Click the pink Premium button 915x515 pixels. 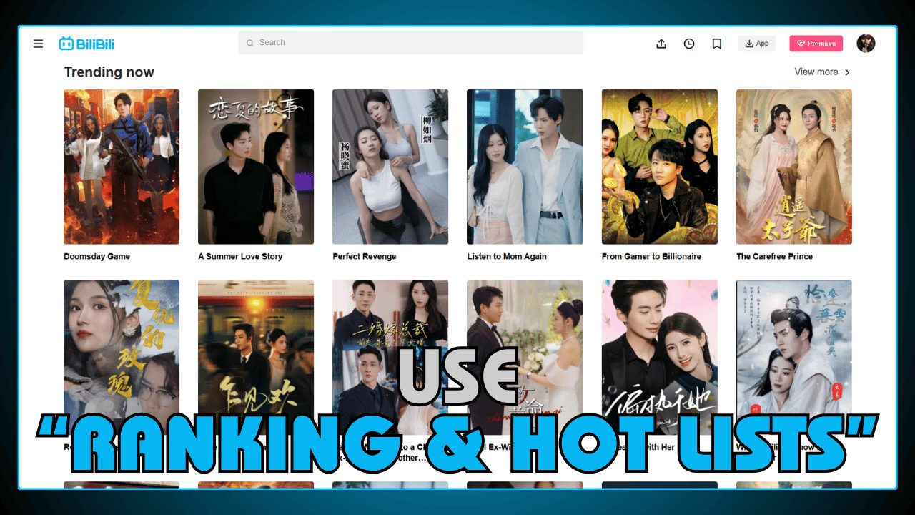[816, 44]
